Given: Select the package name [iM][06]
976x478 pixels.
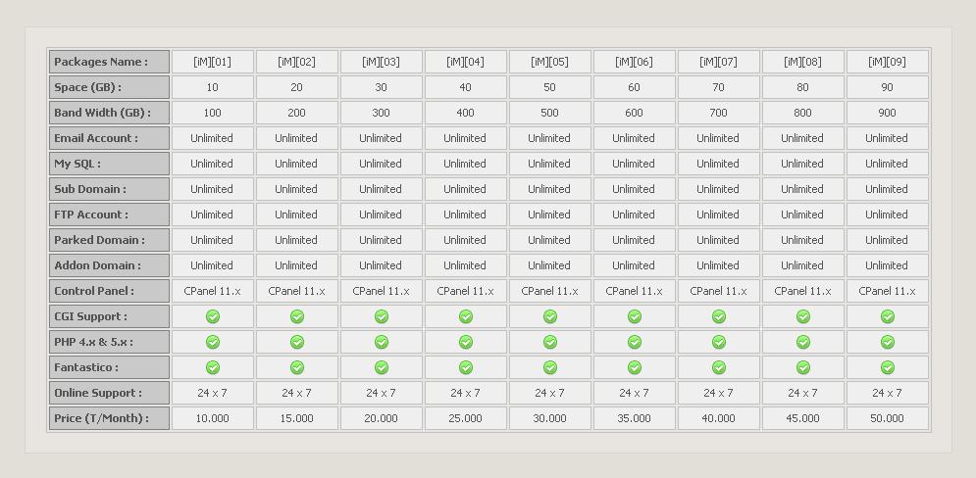Looking at the screenshot, I should pyautogui.click(x=635, y=62).
